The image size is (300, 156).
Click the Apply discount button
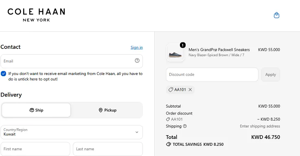pos(271,75)
